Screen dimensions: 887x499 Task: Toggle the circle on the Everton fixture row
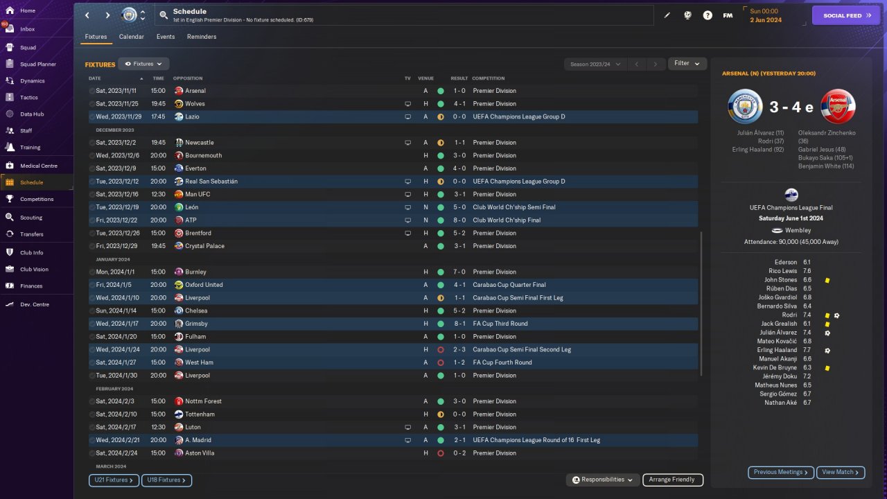coord(92,168)
